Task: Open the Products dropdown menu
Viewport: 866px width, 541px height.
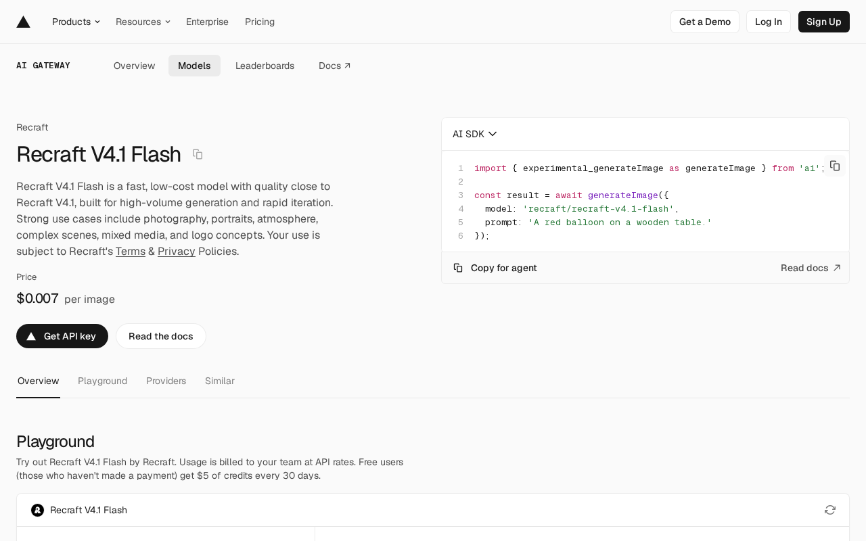Action: coord(76,22)
